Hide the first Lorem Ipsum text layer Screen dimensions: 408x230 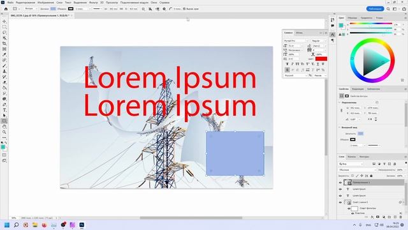tap(340, 189)
